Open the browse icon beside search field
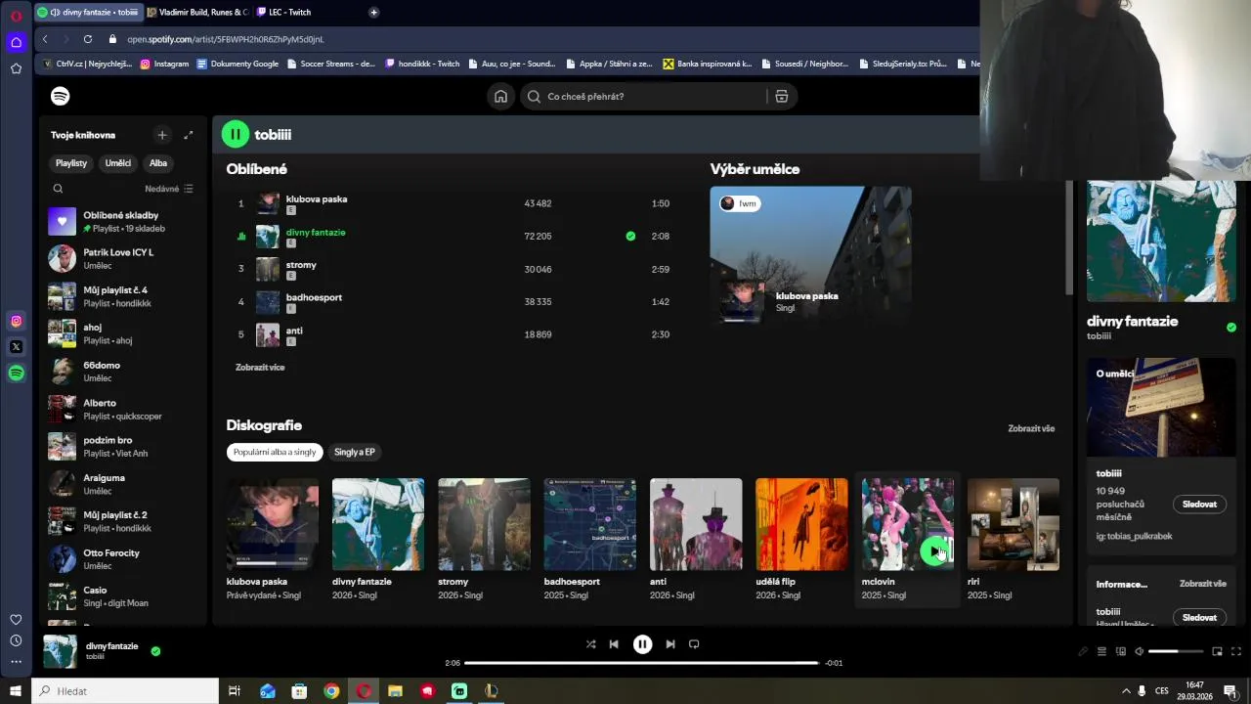The height and width of the screenshot is (704, 1251). pos(782,96)
